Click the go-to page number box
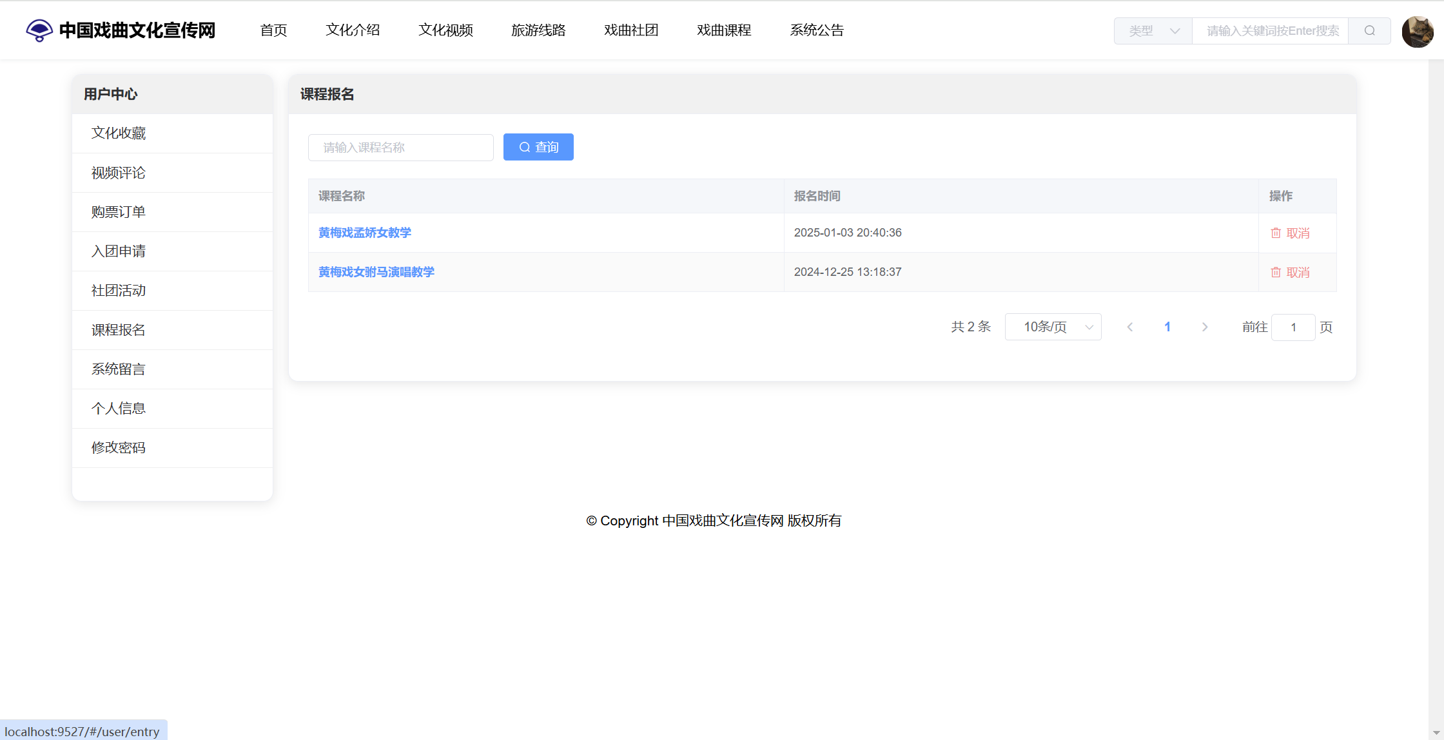This screenshot has height=740, width=1444. tap(1293, 327)
